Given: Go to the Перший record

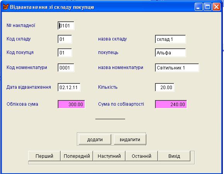Looking at the screenshot, I should click(44, 156).
